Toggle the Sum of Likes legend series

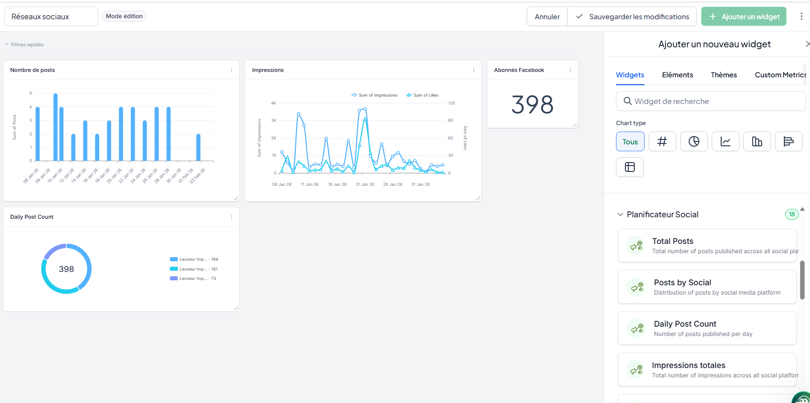point(422,95)
